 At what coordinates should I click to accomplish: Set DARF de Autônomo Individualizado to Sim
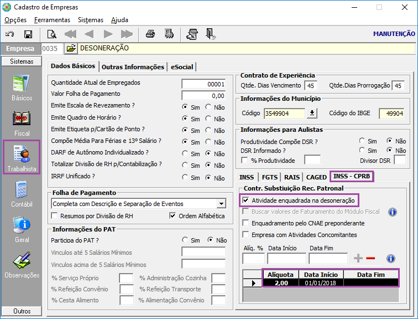185,153
